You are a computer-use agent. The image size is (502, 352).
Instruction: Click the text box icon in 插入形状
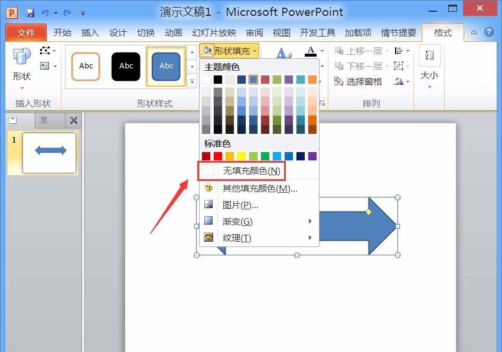pyautogui.click(x=45, y=65)
